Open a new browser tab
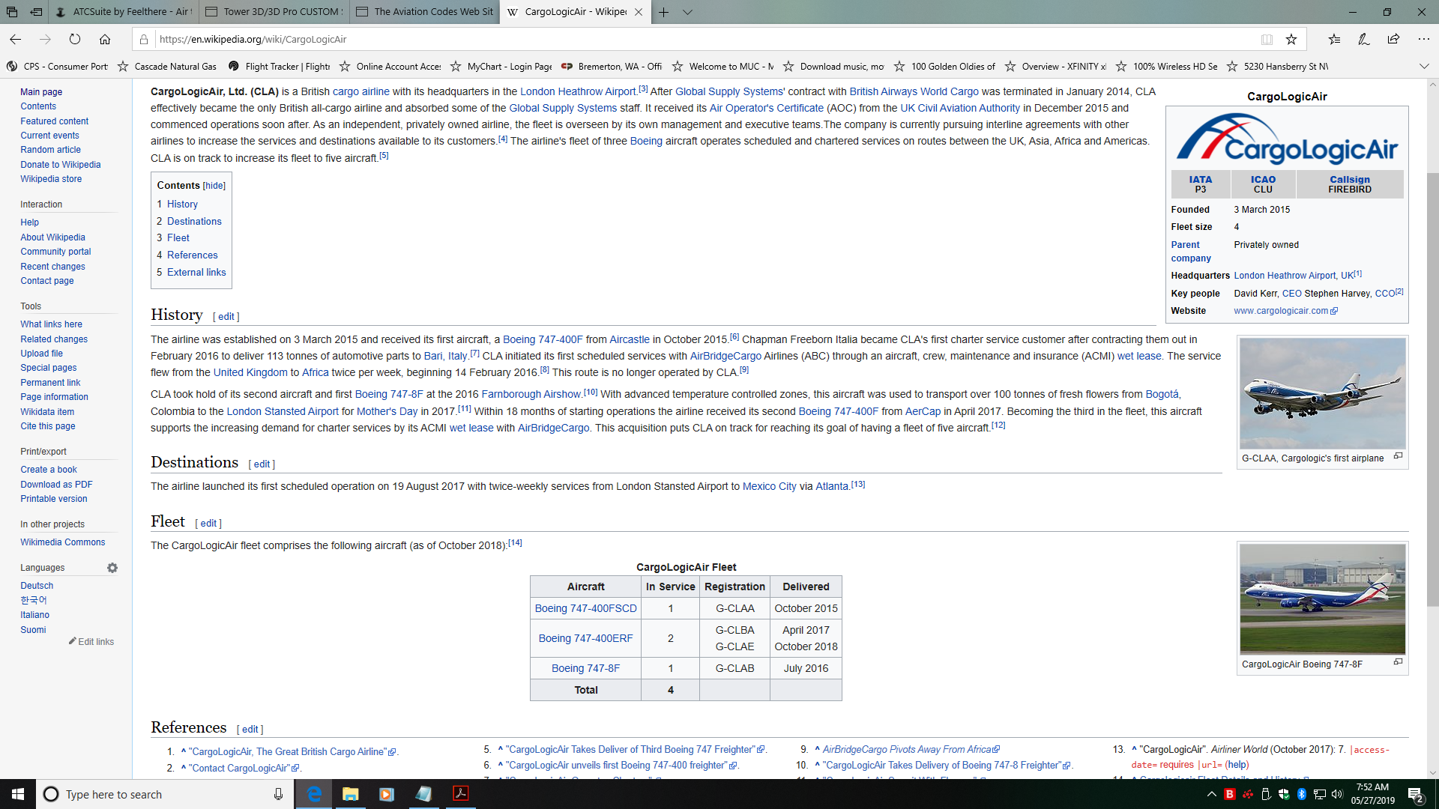This screenshot has width=1439, height=809. 664,12
